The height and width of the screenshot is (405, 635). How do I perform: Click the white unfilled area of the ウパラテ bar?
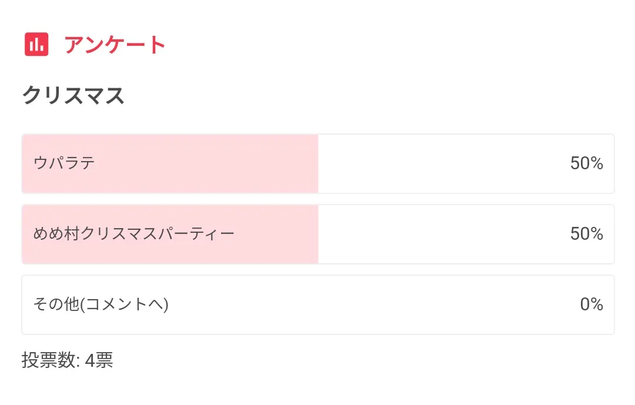[x=441, y=163]
